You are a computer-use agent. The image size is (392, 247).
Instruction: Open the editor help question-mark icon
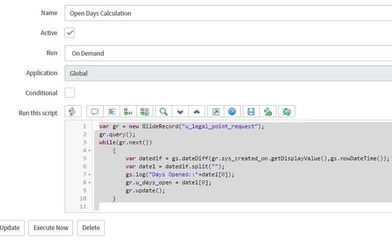point(232,111)
